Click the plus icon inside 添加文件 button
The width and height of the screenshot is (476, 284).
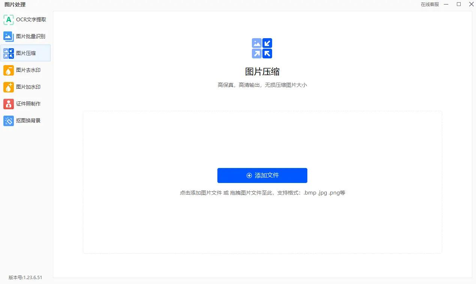pyautogui.click(x=248, y=175)
